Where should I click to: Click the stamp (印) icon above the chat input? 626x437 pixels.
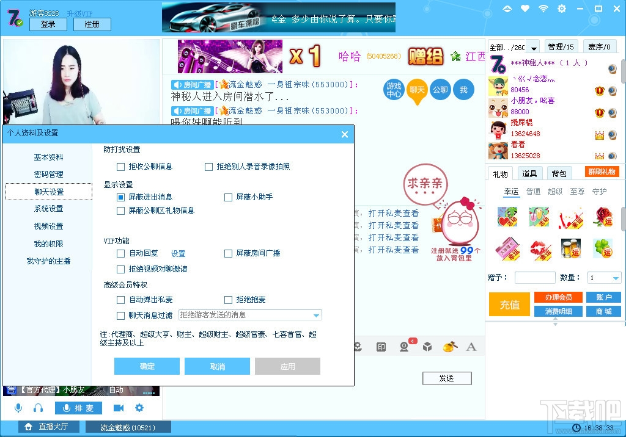pyautogui.click(x=381, y=345)
